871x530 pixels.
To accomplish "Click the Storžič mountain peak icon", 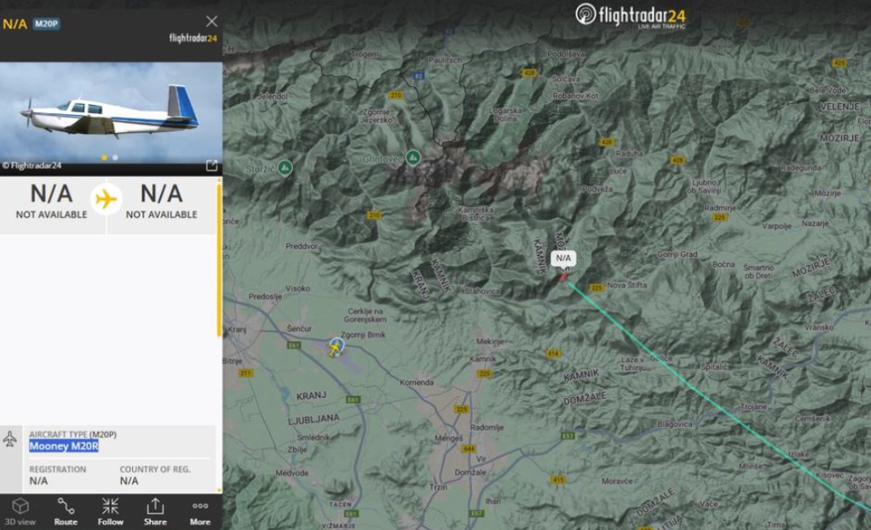I will tap(285, 167).
